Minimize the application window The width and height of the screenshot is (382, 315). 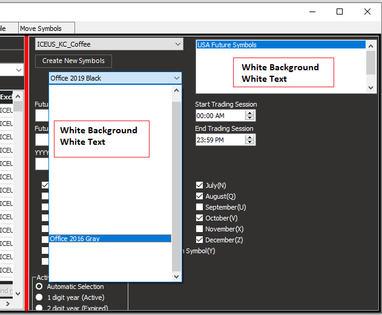point(312,12)
